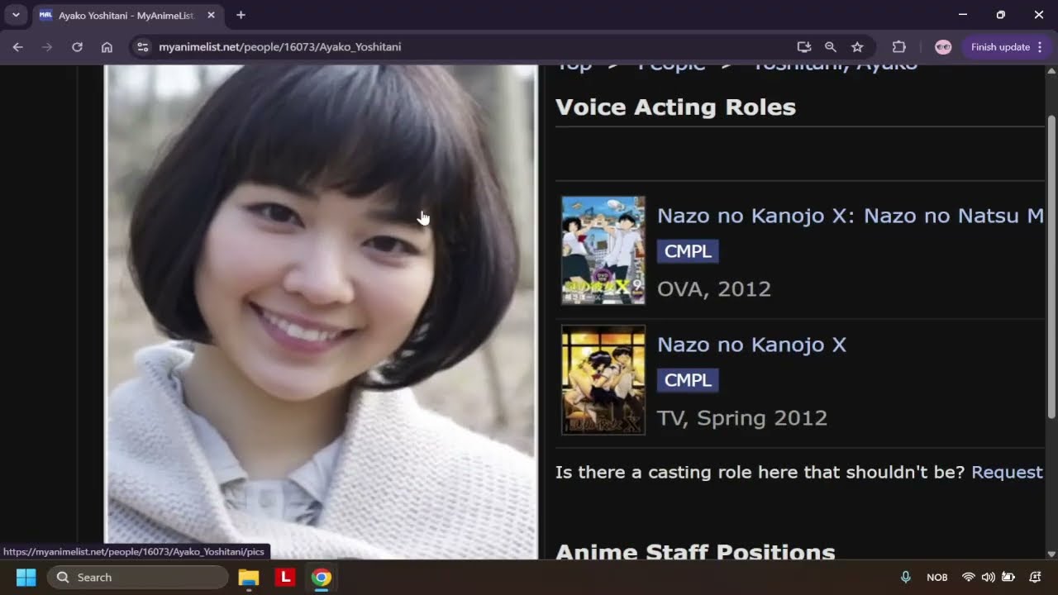Open the Extensions puzzle icon
1058x595 pixels.
click(899, 47)
